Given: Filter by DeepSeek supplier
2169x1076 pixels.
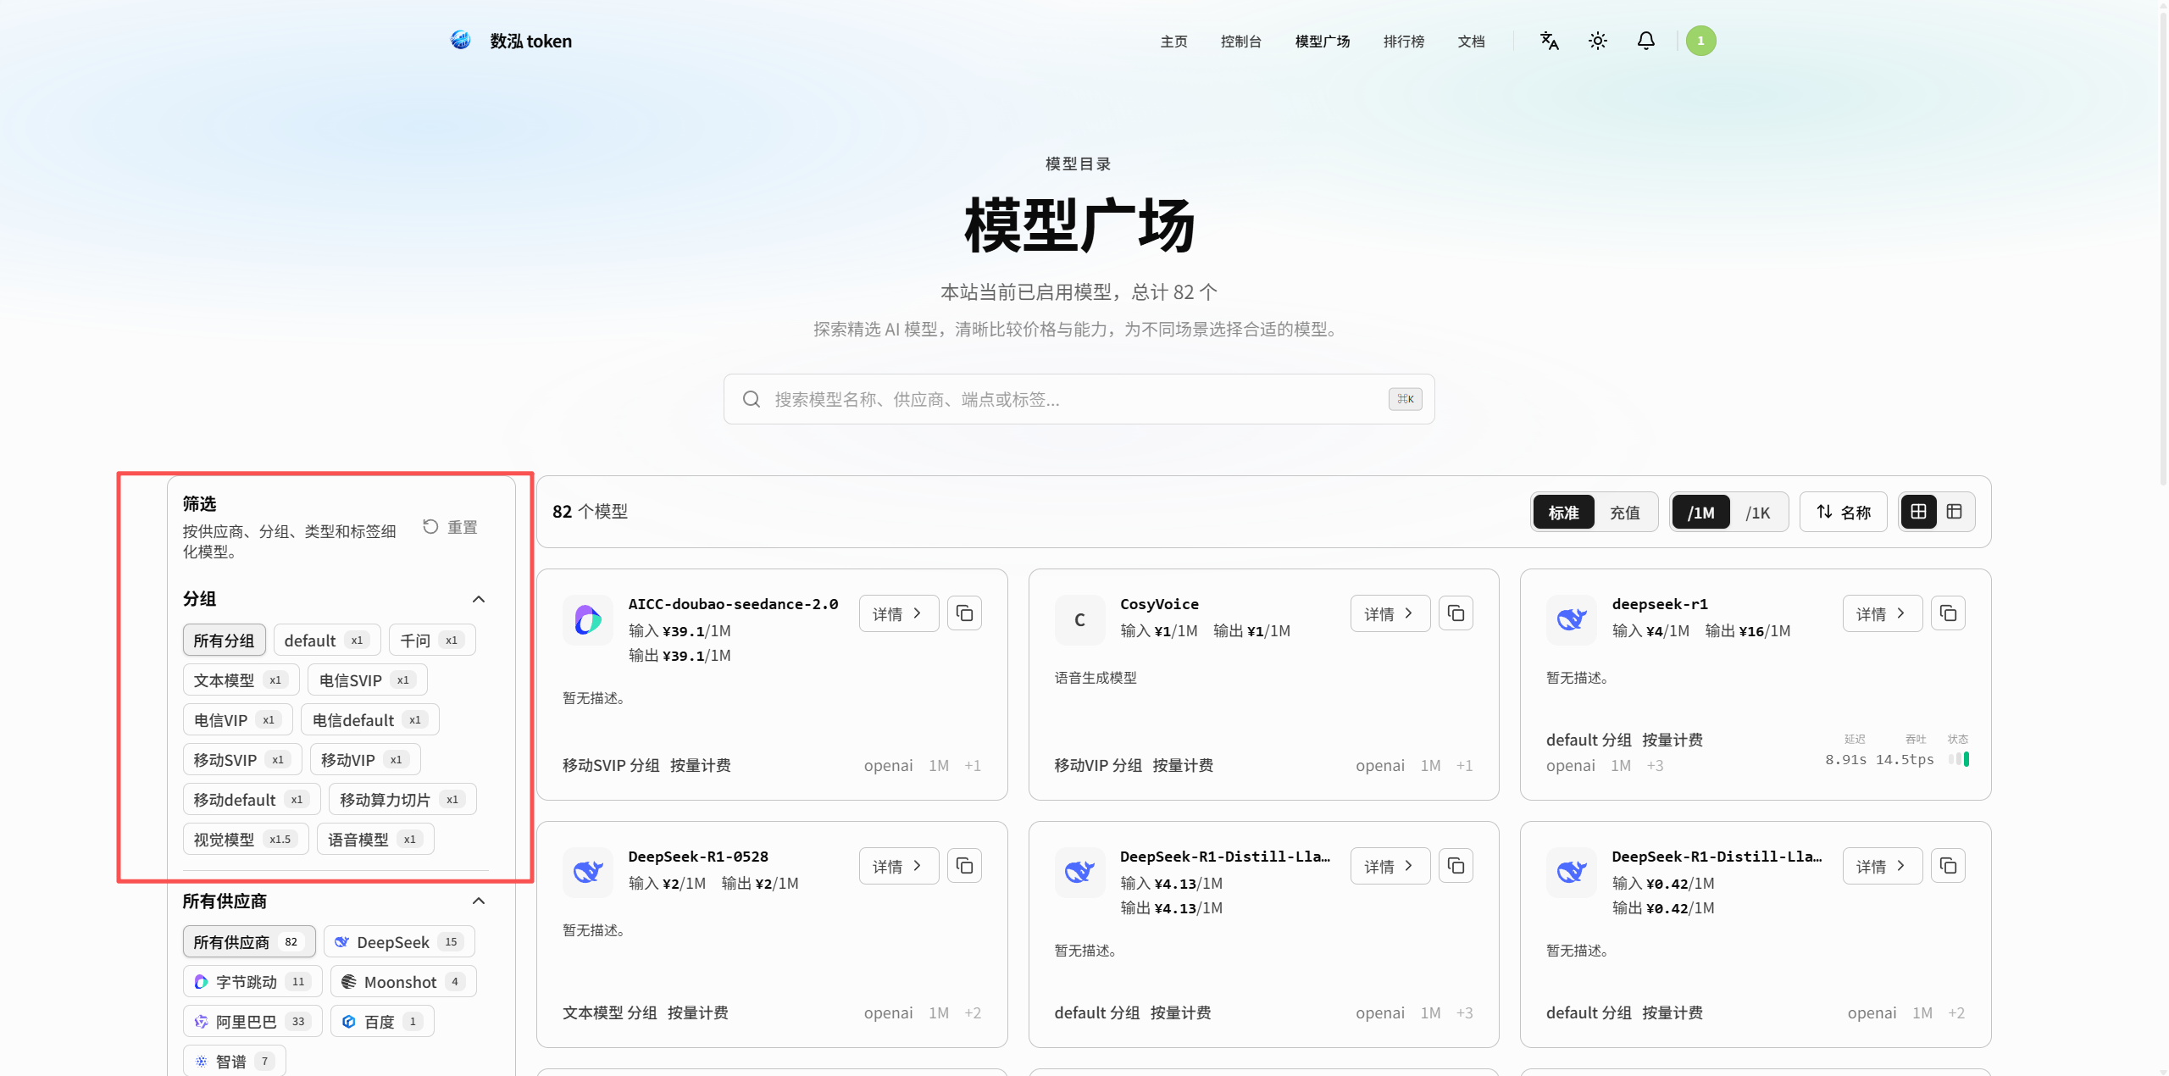Looking at the screenshot, I should [x=399, y=942].
